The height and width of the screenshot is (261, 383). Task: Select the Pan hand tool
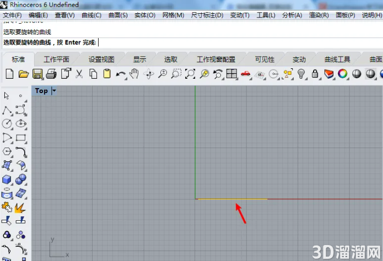(134, 74)
